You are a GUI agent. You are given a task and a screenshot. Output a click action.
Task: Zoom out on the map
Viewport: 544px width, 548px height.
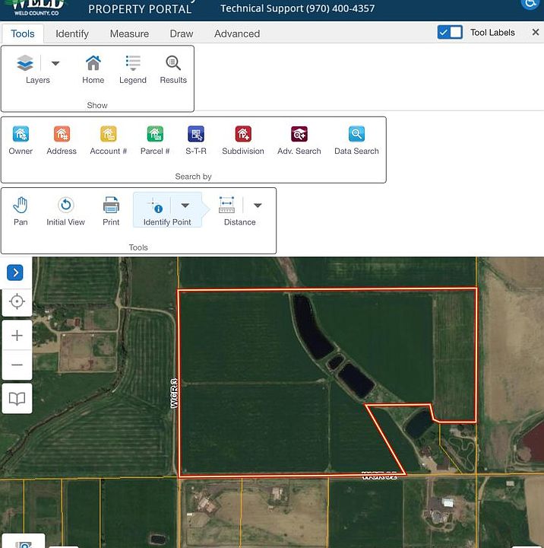[17, 365]
